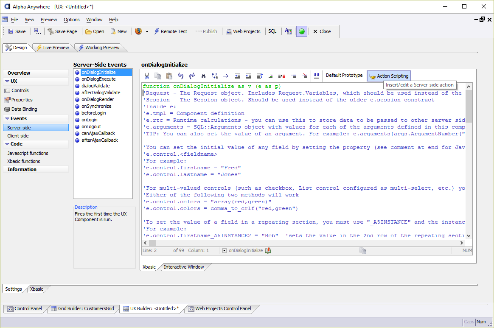Open the Preview menu

click(x=49, y=20)
